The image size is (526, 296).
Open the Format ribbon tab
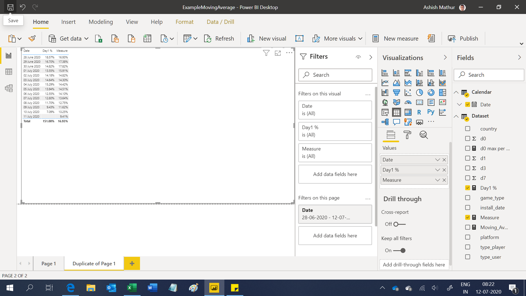tap(184, 22)
